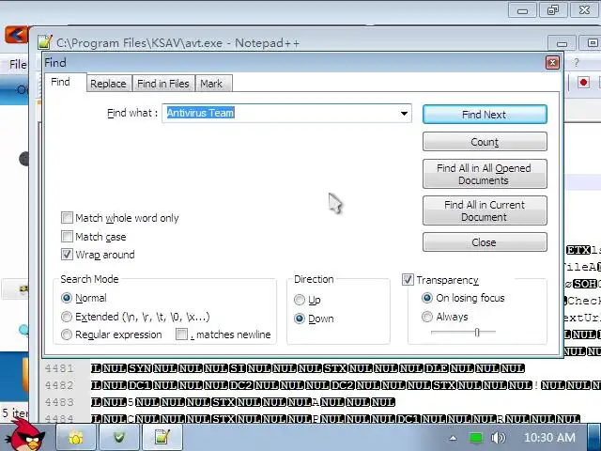Click the orange arrow icon in background window
Image resolution: width=601 pixels, height=451 pixels.
[x=16, y=35]
